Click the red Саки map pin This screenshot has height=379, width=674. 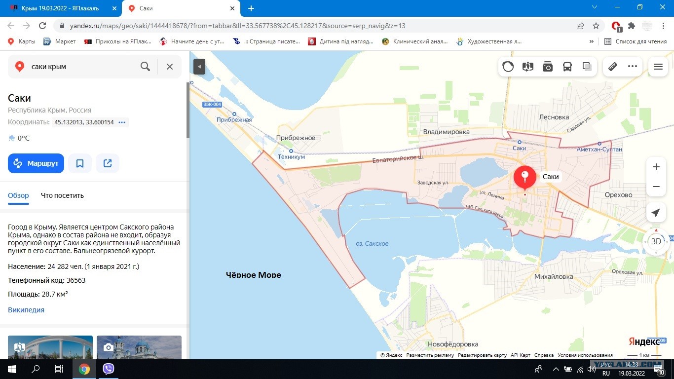(525, 178)
